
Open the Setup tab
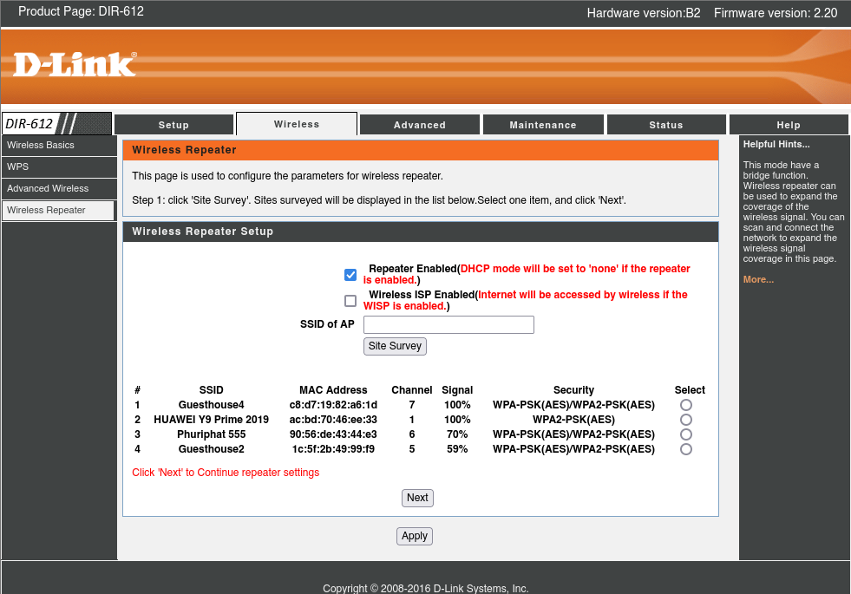coord(173,125)
